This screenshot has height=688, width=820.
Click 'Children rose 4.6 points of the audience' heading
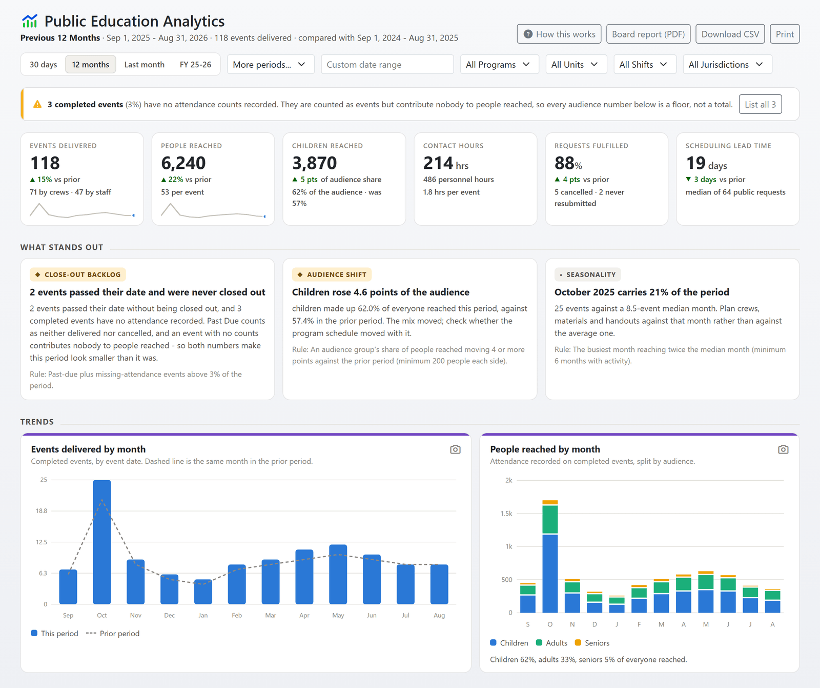coord(381,292)
